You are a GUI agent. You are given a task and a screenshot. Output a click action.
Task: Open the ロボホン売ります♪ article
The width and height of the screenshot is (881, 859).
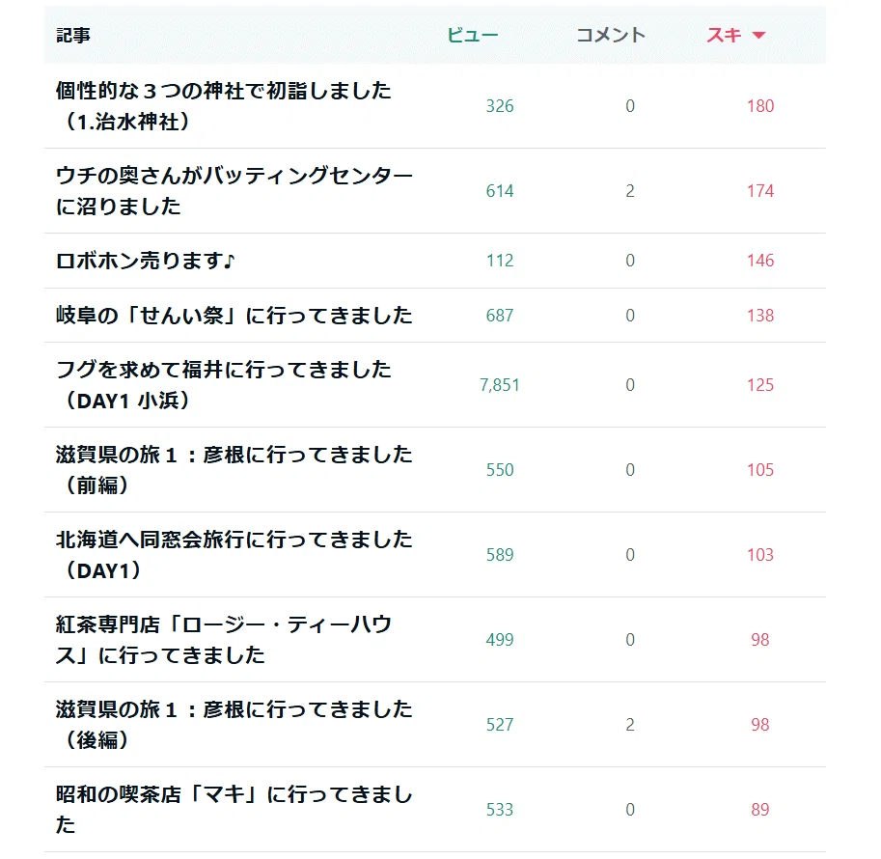click(145, 261)
